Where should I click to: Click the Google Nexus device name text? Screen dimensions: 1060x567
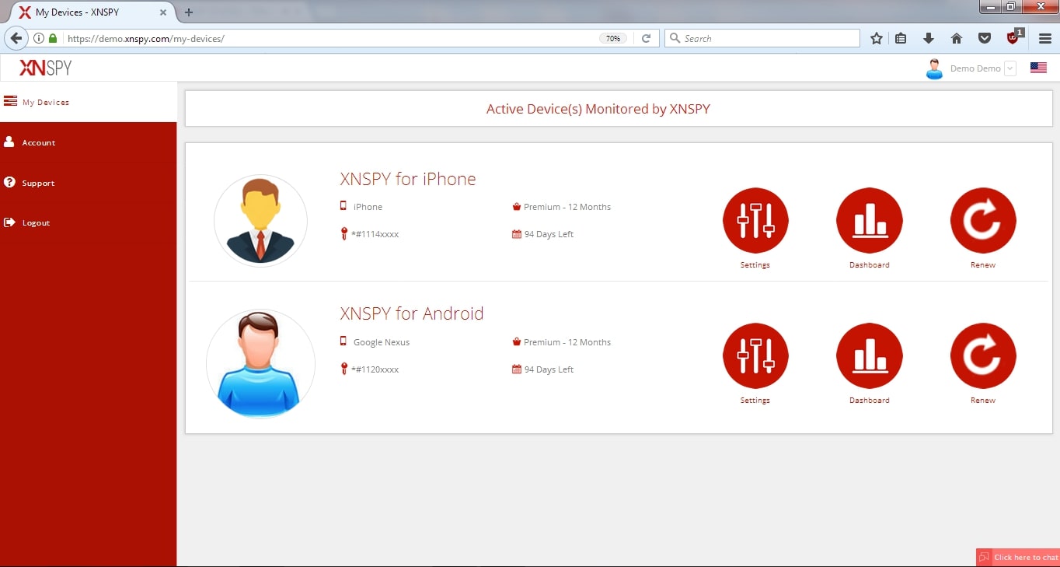coord(382,342)
